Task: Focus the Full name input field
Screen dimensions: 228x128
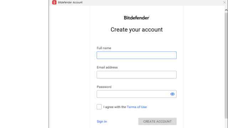Action: coord(136,55)
